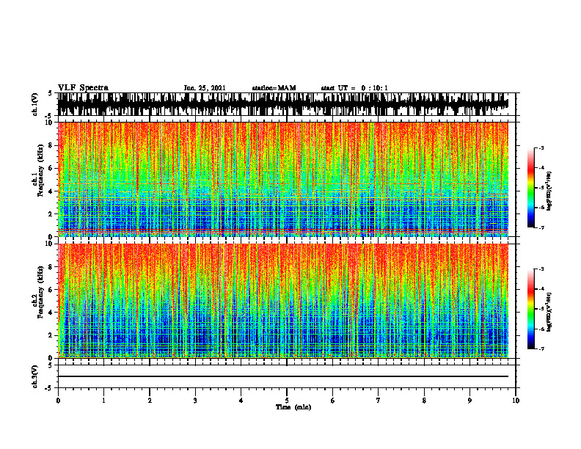Click the "start UT = 0 : 10: 1" text

tap(354, 88)
